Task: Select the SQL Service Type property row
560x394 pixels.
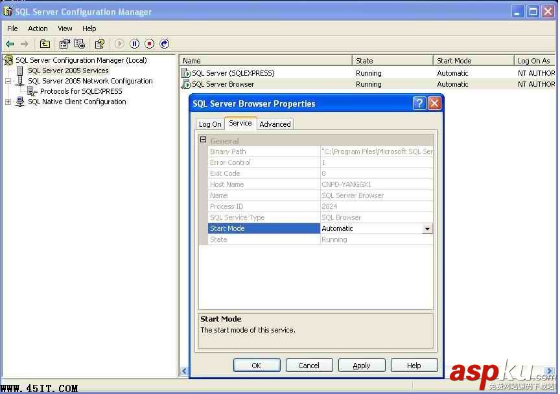Action: [x=320, y=218]
